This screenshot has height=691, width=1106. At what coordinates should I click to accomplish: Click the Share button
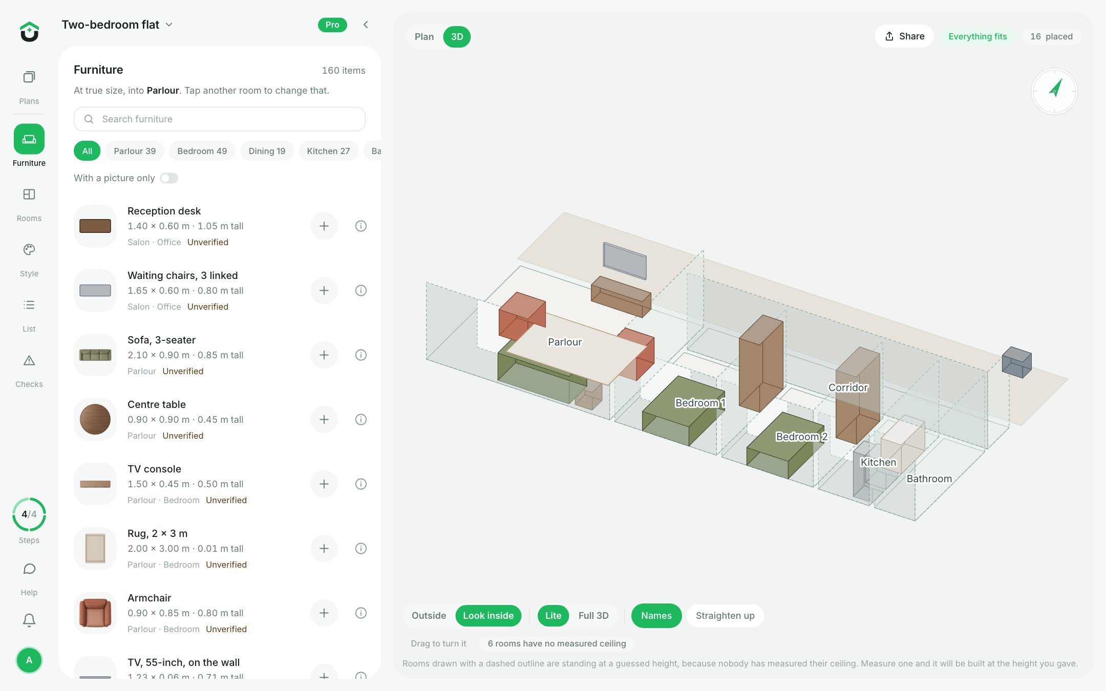point(904,36)
